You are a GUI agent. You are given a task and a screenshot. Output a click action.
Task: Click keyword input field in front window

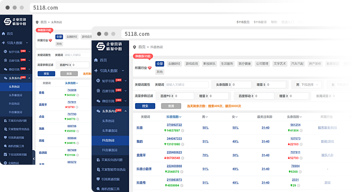click(x=187, y=84)
